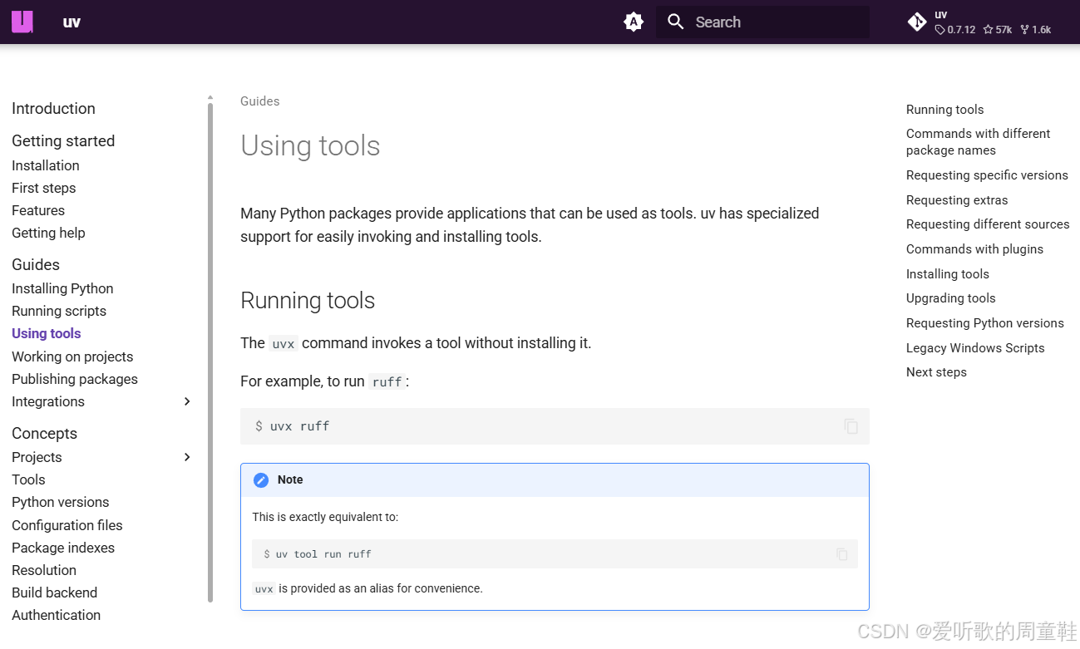Open Authentication page
The height and width of the screenshot is (649, 1080).
point(57,616)
